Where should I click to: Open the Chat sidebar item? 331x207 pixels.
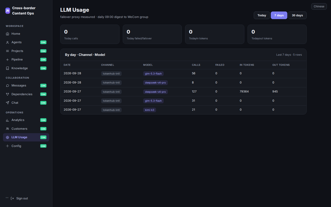coord(26,103)
